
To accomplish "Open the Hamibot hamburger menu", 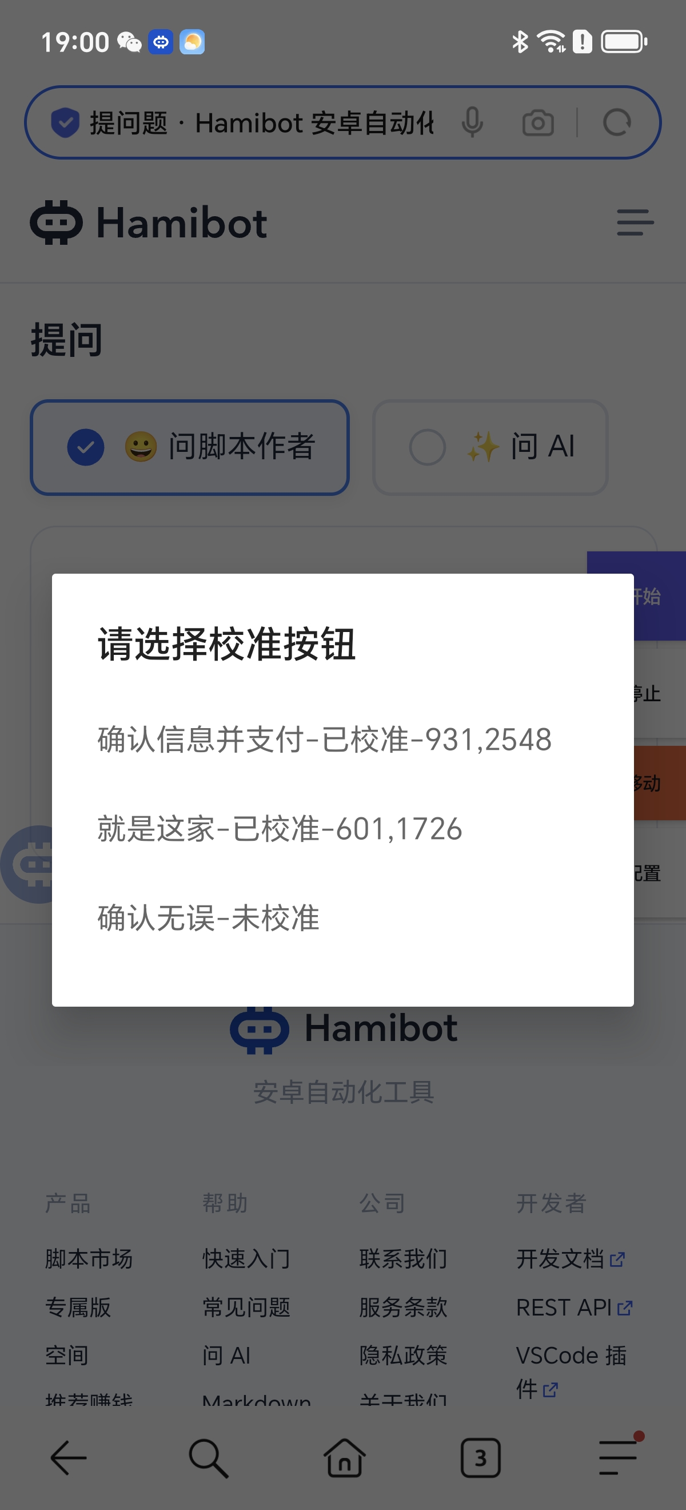I will tap(635, 222).
